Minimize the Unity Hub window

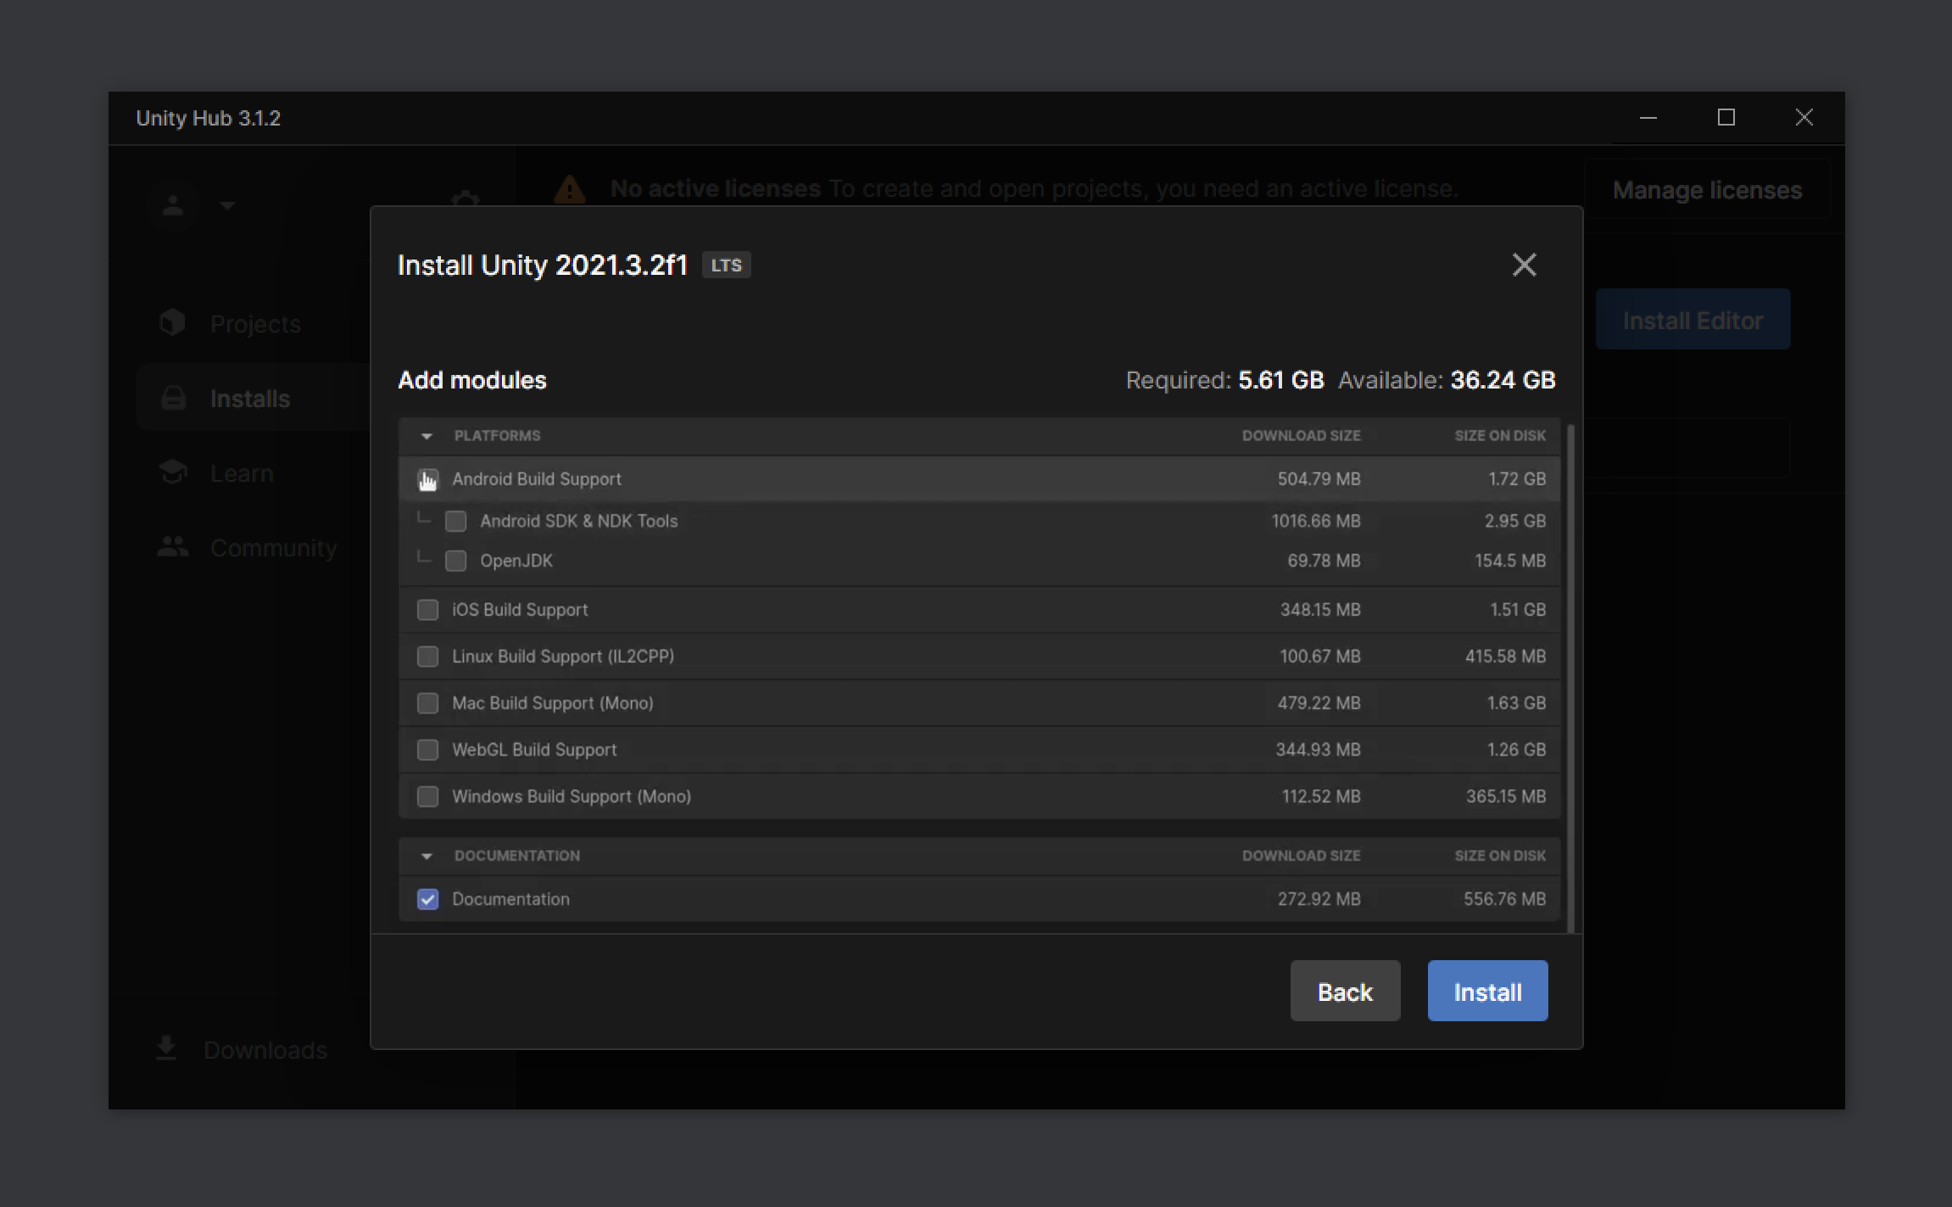click(x=1648, y=118)
